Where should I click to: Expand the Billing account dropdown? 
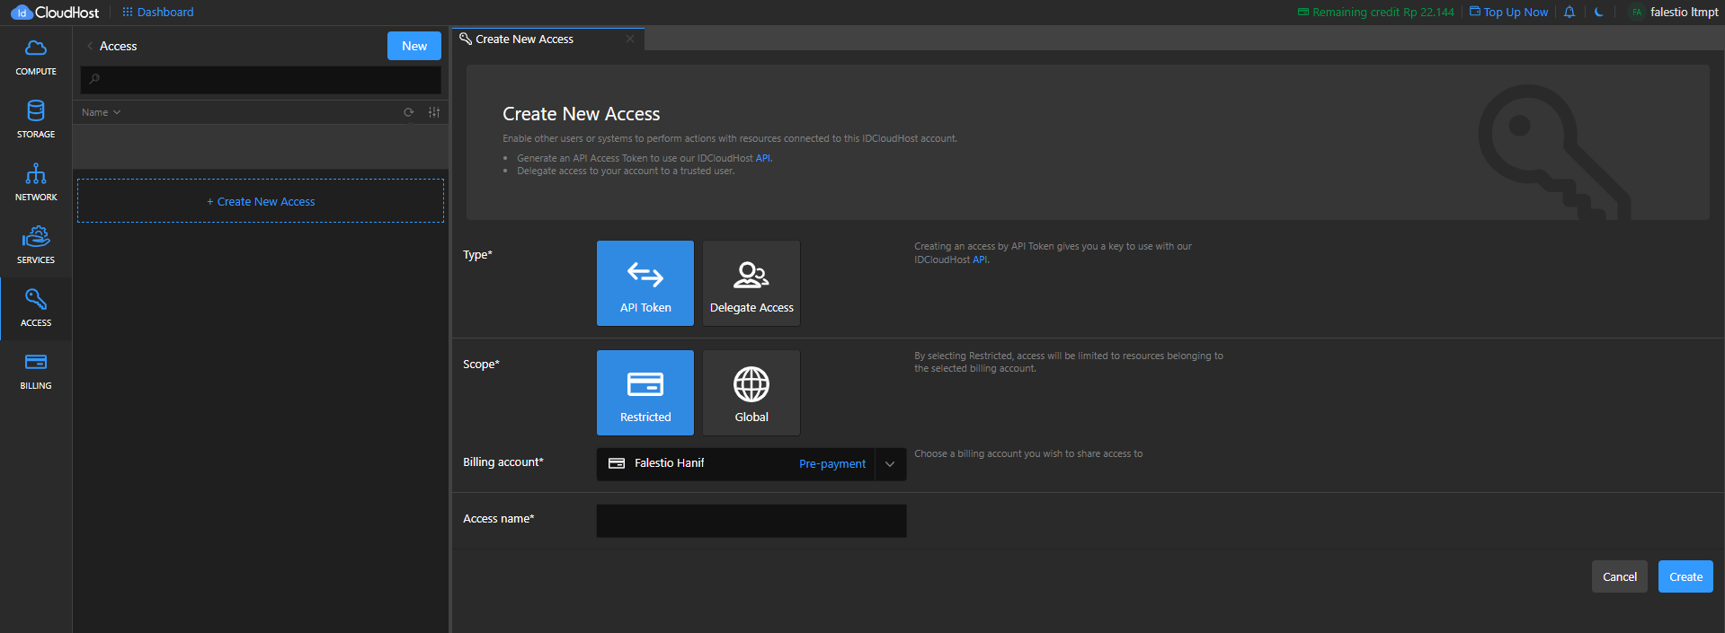[890, 464]
